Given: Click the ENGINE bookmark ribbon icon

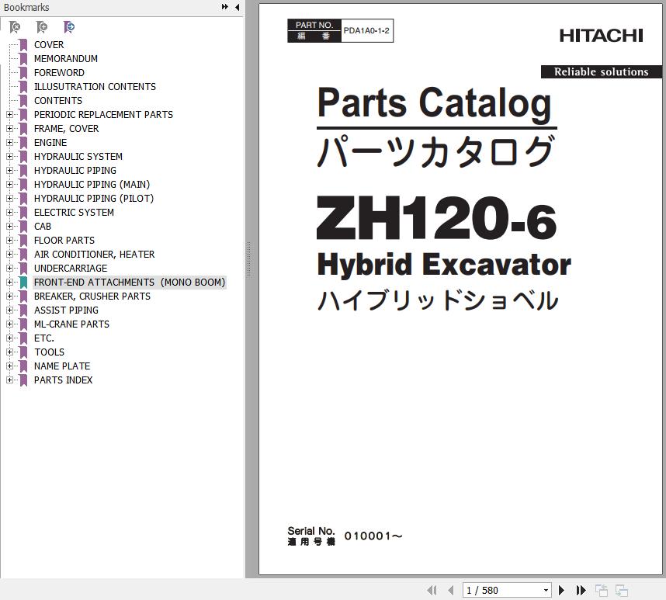Looking at the screenshot, I should pyautogui.click(x=23, y=143).
